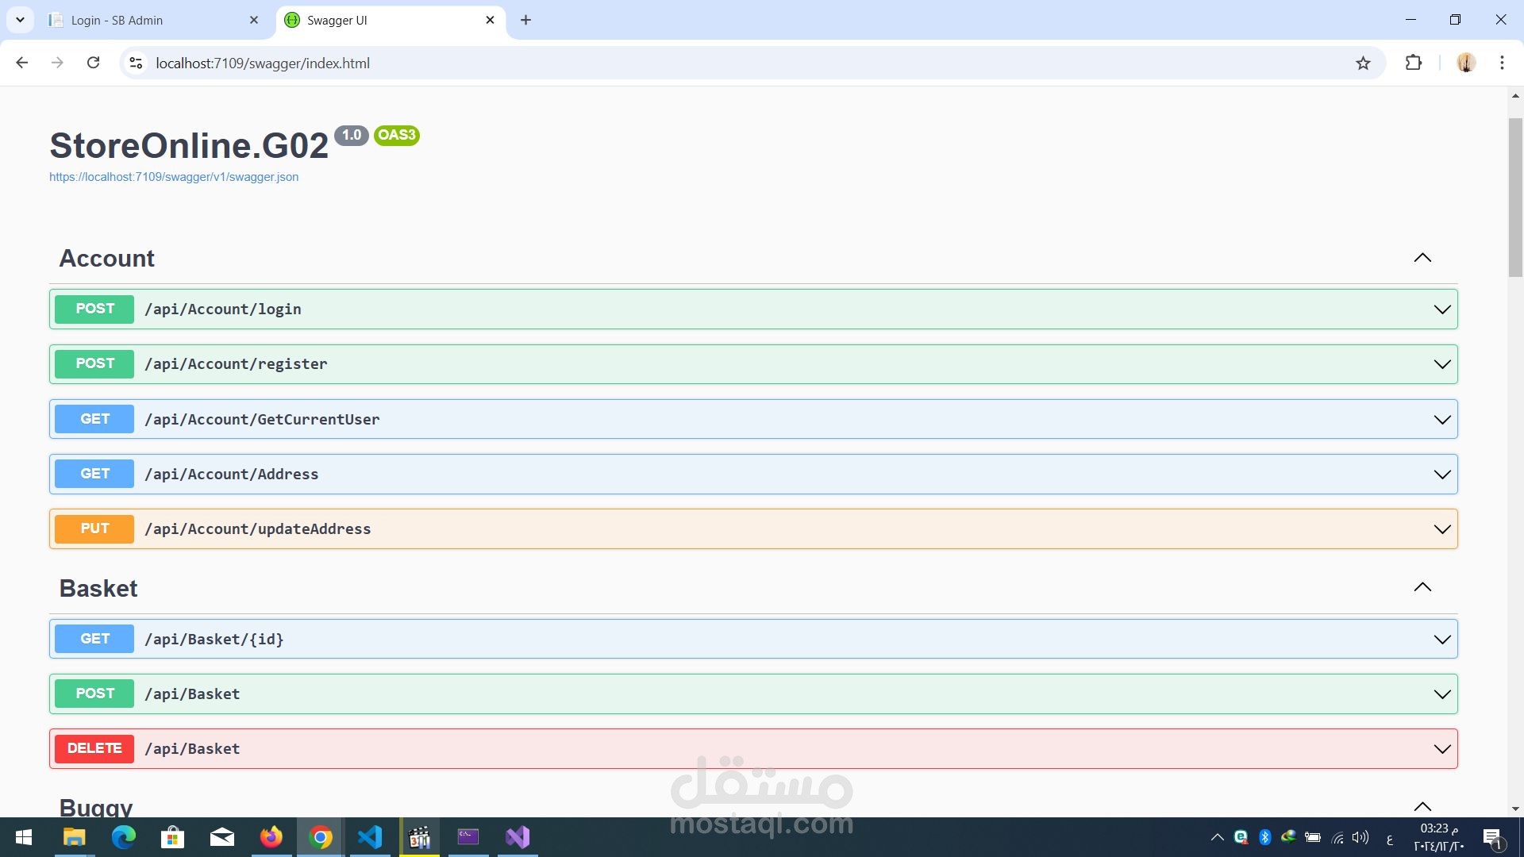Collapse the Basket section
1524x857 pixels.
coord(1422,587)
